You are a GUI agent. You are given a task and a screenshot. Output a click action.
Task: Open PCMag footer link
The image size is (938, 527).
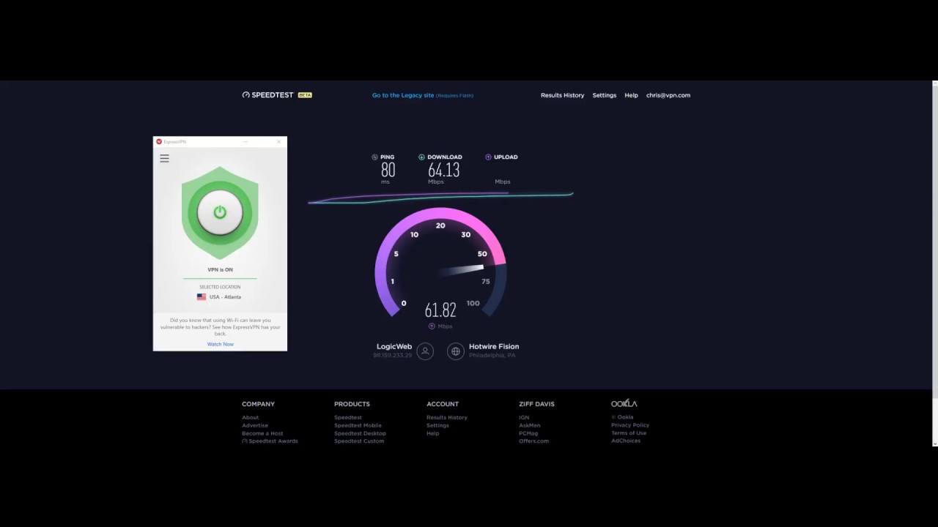[x=528, y=433]
